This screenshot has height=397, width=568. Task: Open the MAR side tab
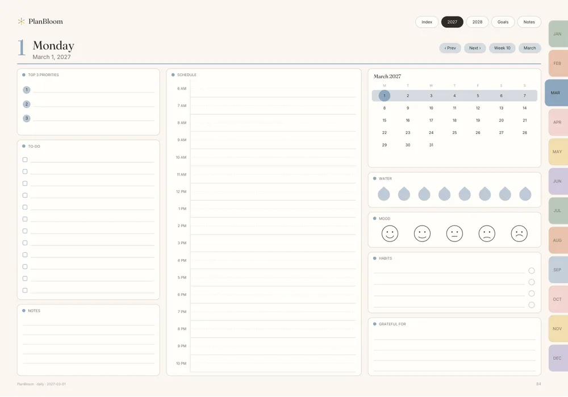click(x=557, y=93)
